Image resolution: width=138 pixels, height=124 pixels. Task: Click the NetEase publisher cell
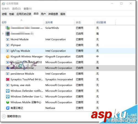click(50, 108)
